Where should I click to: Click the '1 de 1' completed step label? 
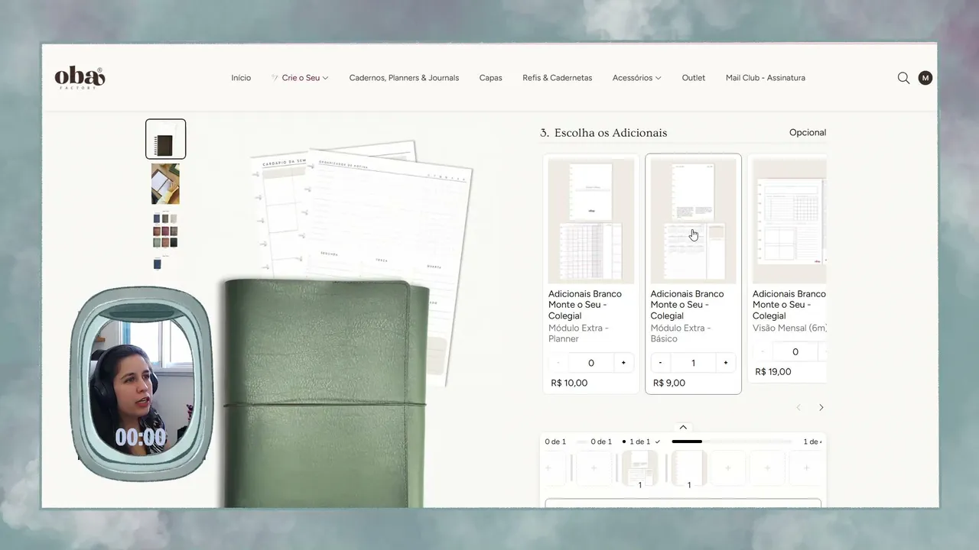click(640, 442)
